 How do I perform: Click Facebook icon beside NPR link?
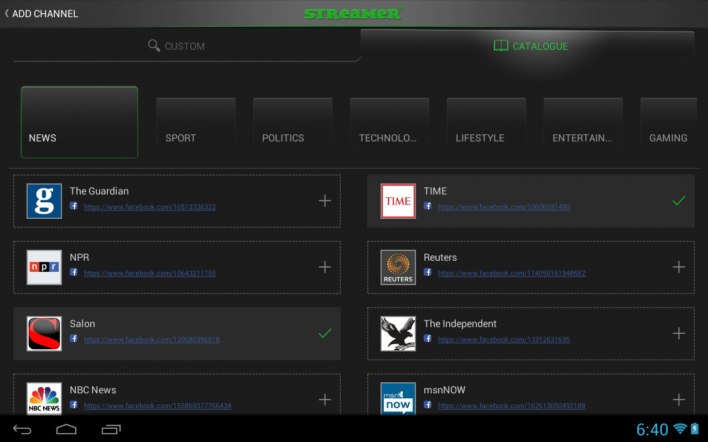tap(74, 272)
